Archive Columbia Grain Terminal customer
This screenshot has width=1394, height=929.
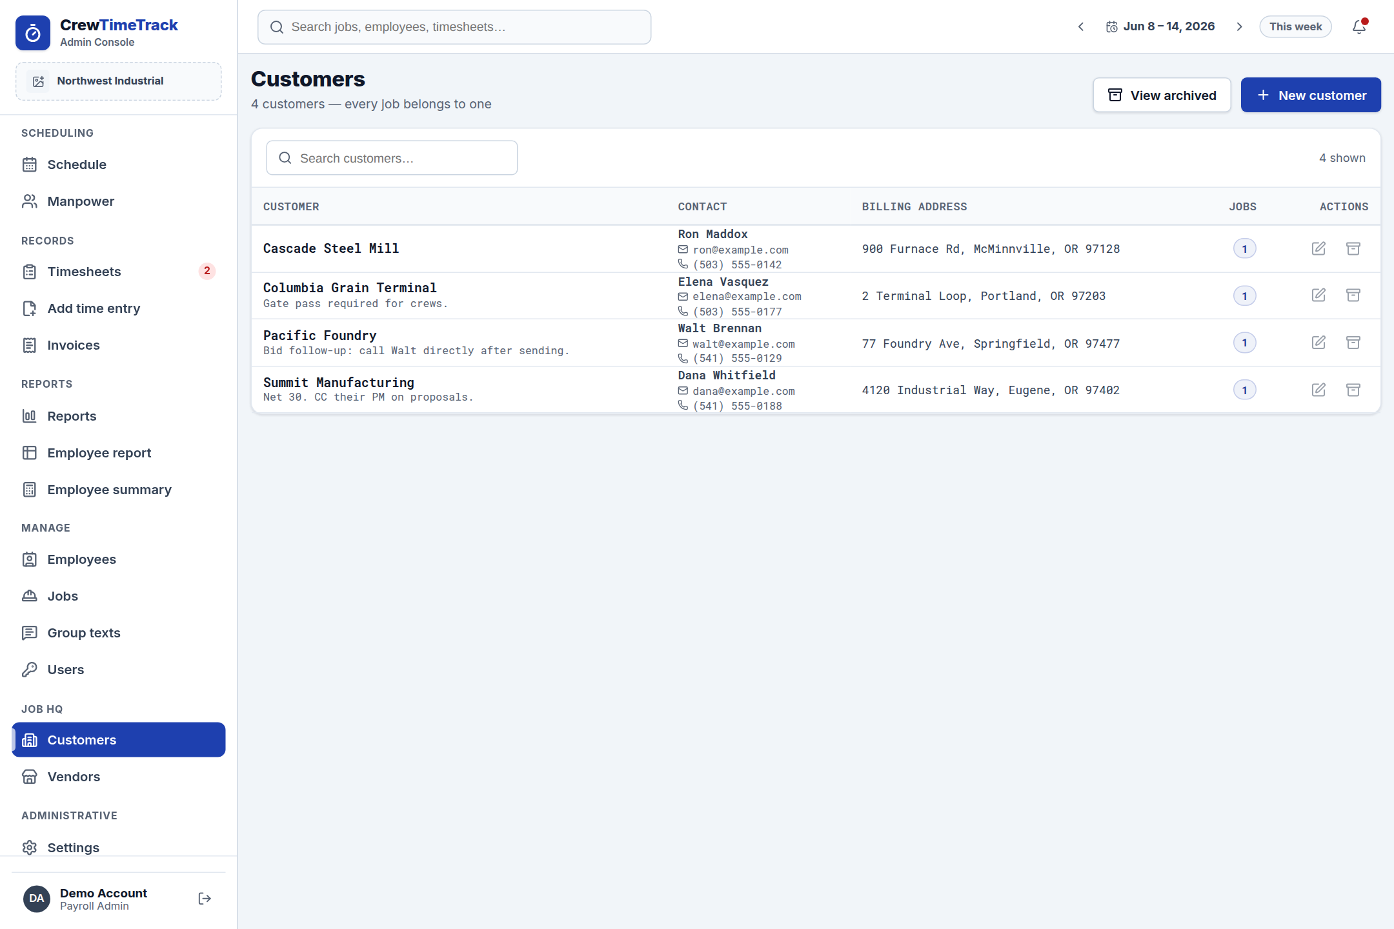1353,295
